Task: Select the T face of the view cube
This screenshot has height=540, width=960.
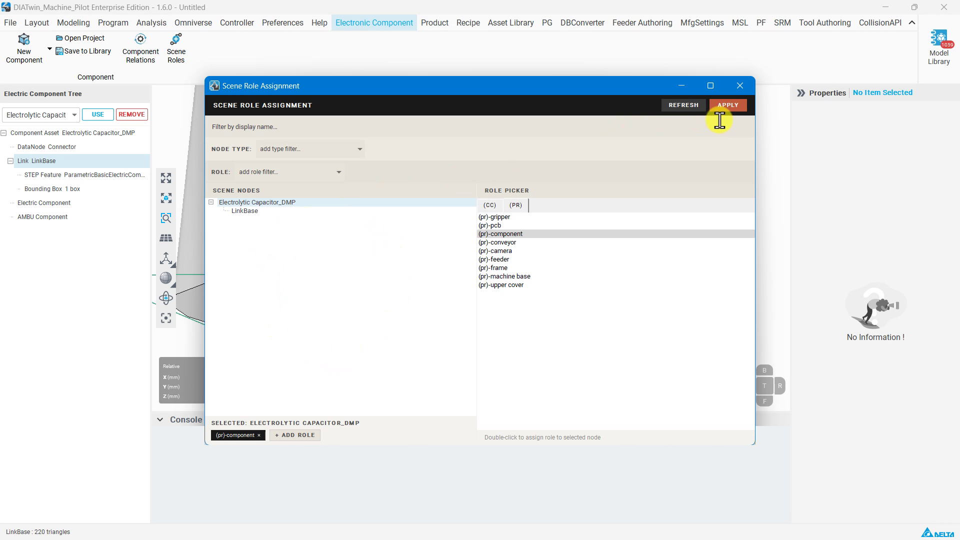Action: 764,386
